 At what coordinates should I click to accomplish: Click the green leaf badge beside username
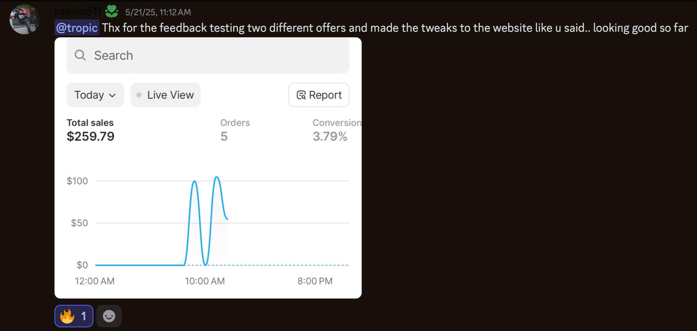point(112,11)
